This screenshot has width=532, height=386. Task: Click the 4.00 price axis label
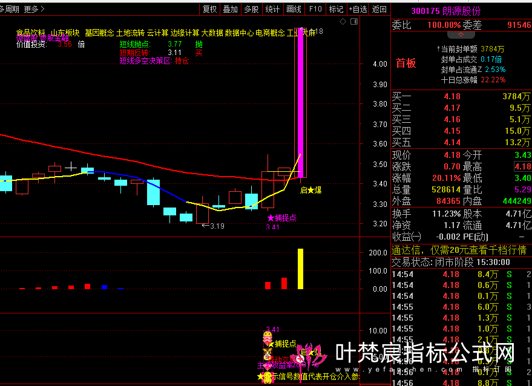point(380,64)
